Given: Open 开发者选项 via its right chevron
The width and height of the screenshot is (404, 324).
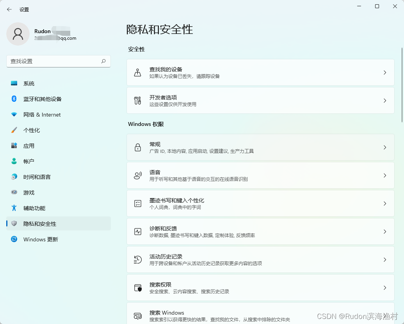Looking at the screenshot, I should click(x=384, y=101).
